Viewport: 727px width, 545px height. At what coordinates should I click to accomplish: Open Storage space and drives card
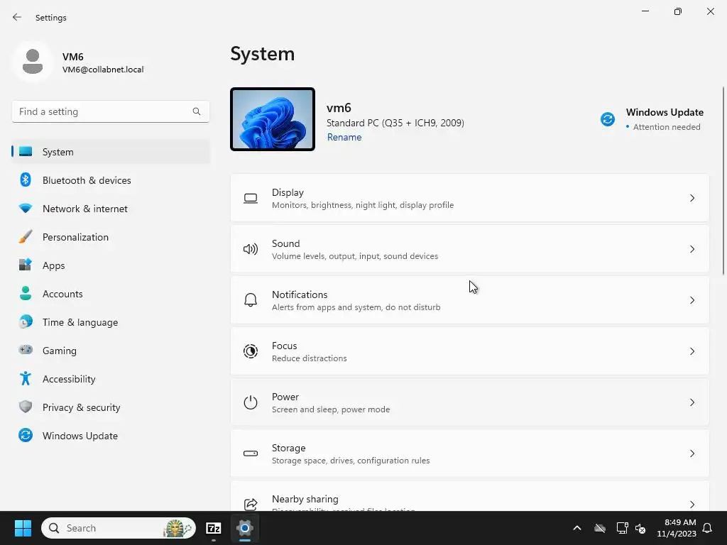pyautogui.click(x=470, y=453)
